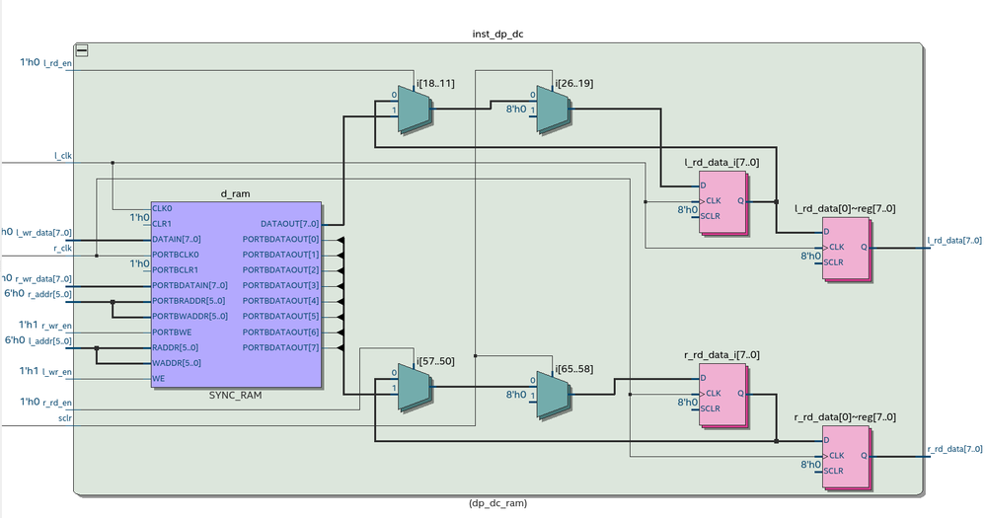The height and width of the screenshot is (518, 986).
Task: Select the d_ram SYNC_RAM block
Action: tap(236, 294)
